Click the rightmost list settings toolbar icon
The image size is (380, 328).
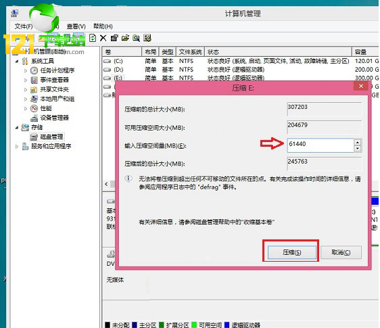tap(147, 38)
